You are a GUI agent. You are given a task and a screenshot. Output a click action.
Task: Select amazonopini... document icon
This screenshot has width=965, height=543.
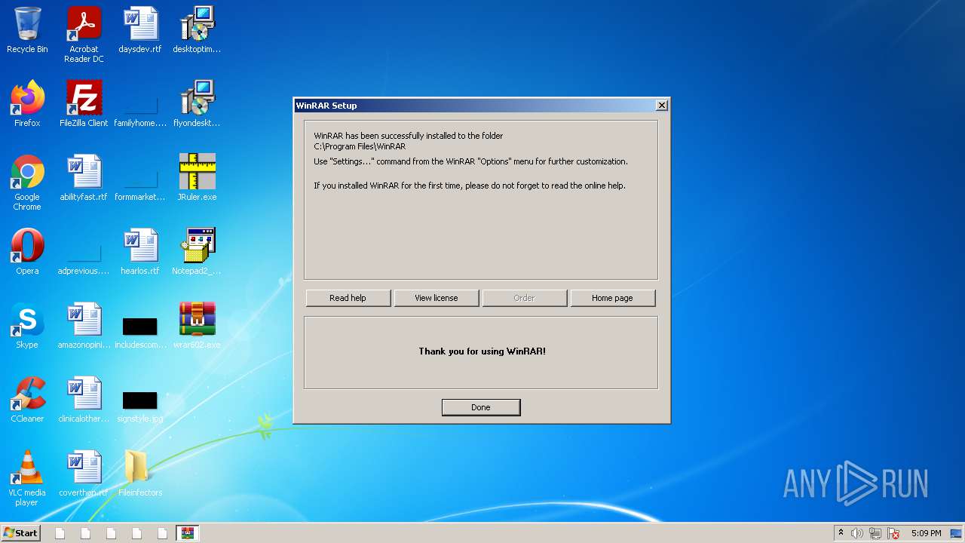point(84,326)
